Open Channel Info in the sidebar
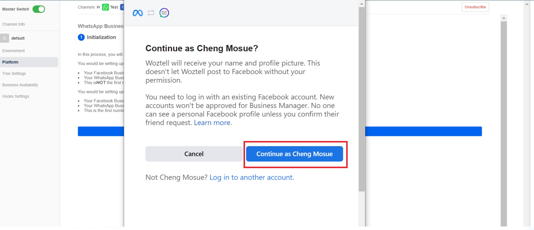This screenshot has width=534, height=230. pyautogui.click(x=13, y=24)
